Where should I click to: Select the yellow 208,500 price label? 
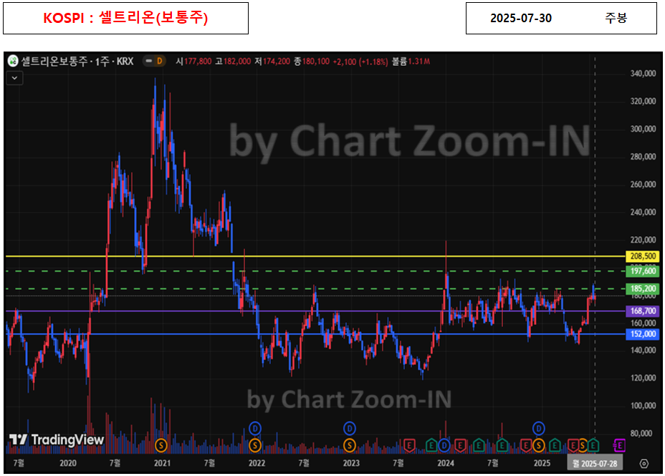pyautogui.click(x=643, y=256)
